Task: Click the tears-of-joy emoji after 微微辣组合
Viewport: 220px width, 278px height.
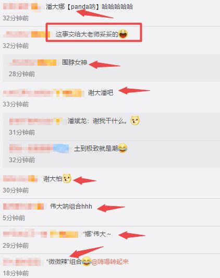Action: pyautogui.click(x=87, y=261)
